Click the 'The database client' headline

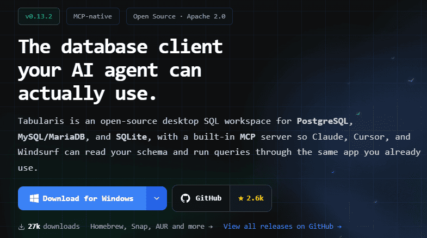[x=120, y=47]
